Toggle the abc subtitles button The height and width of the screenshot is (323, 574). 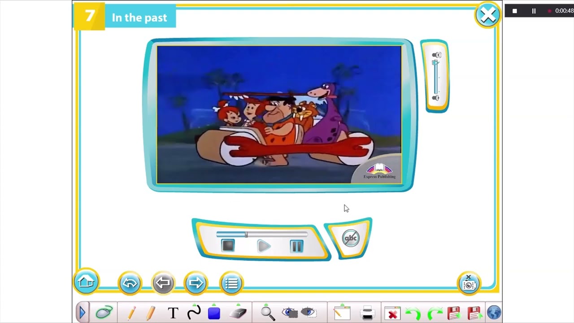(350, 238)
